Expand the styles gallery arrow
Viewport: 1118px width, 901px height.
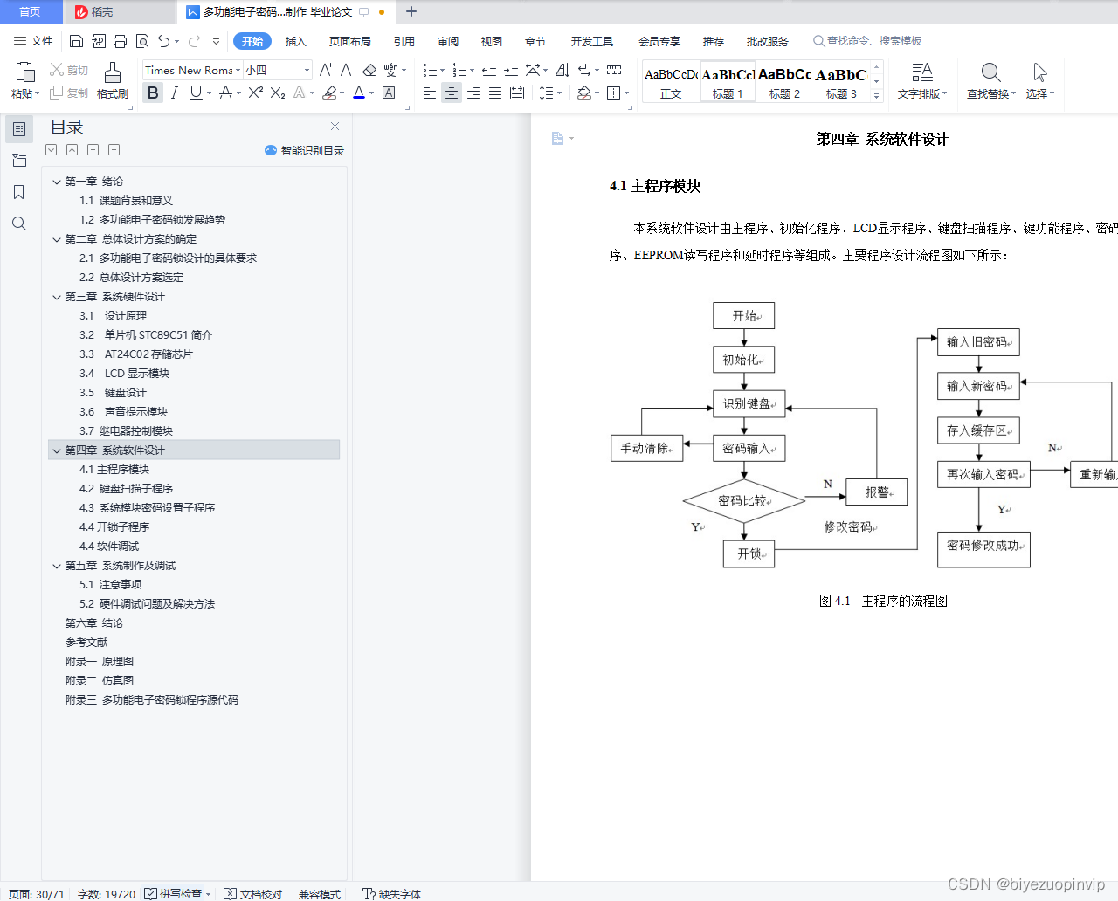(x=877, y=95)
